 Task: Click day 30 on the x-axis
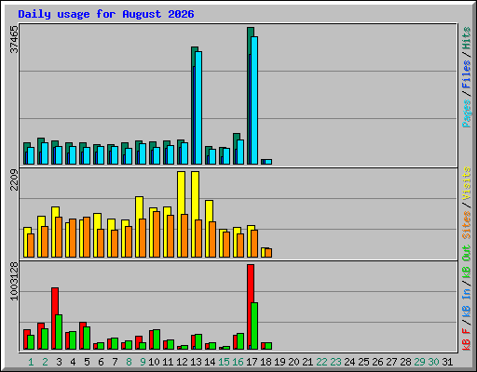(x=433, y=362)
